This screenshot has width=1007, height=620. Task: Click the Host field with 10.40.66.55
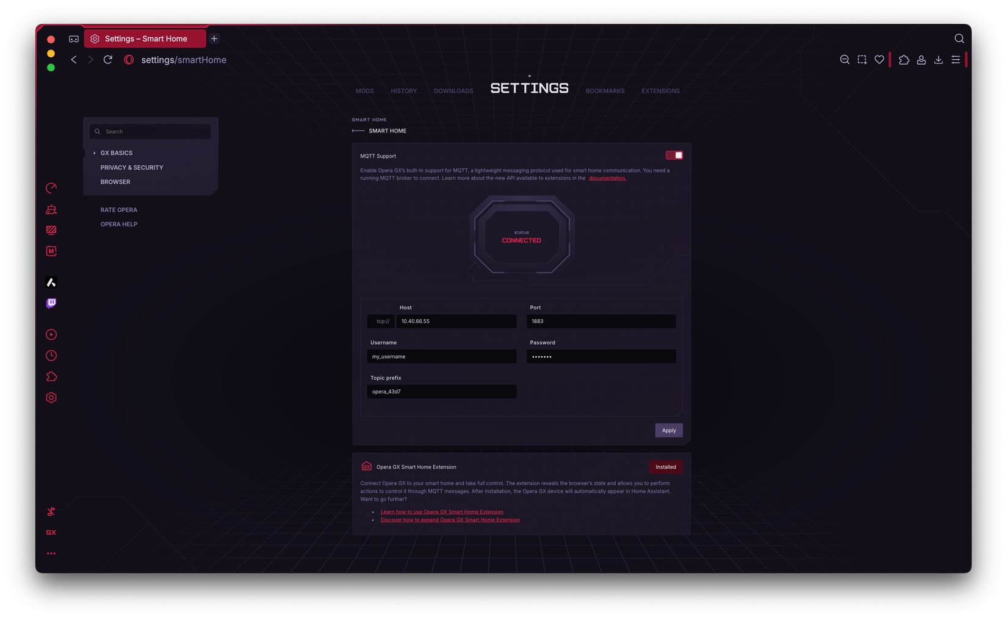457,321
